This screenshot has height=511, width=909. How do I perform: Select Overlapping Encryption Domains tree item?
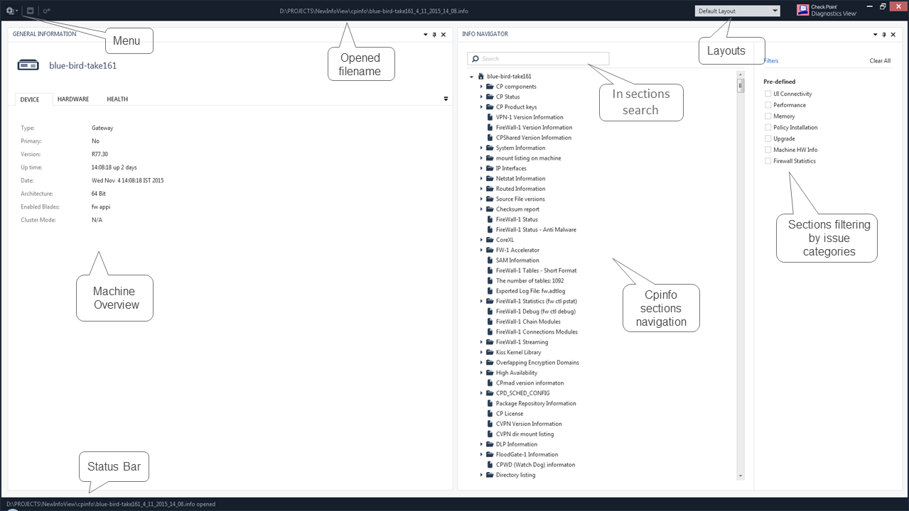coord(537,363)
